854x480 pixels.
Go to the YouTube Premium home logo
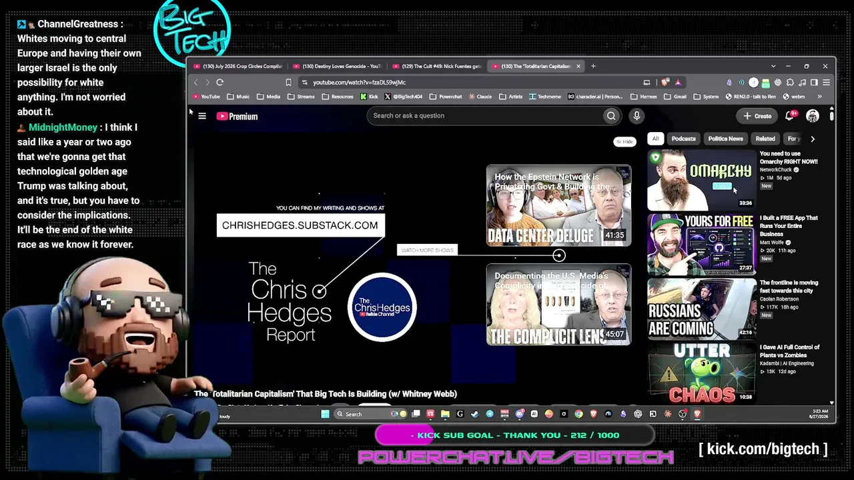tap(237, 116)
